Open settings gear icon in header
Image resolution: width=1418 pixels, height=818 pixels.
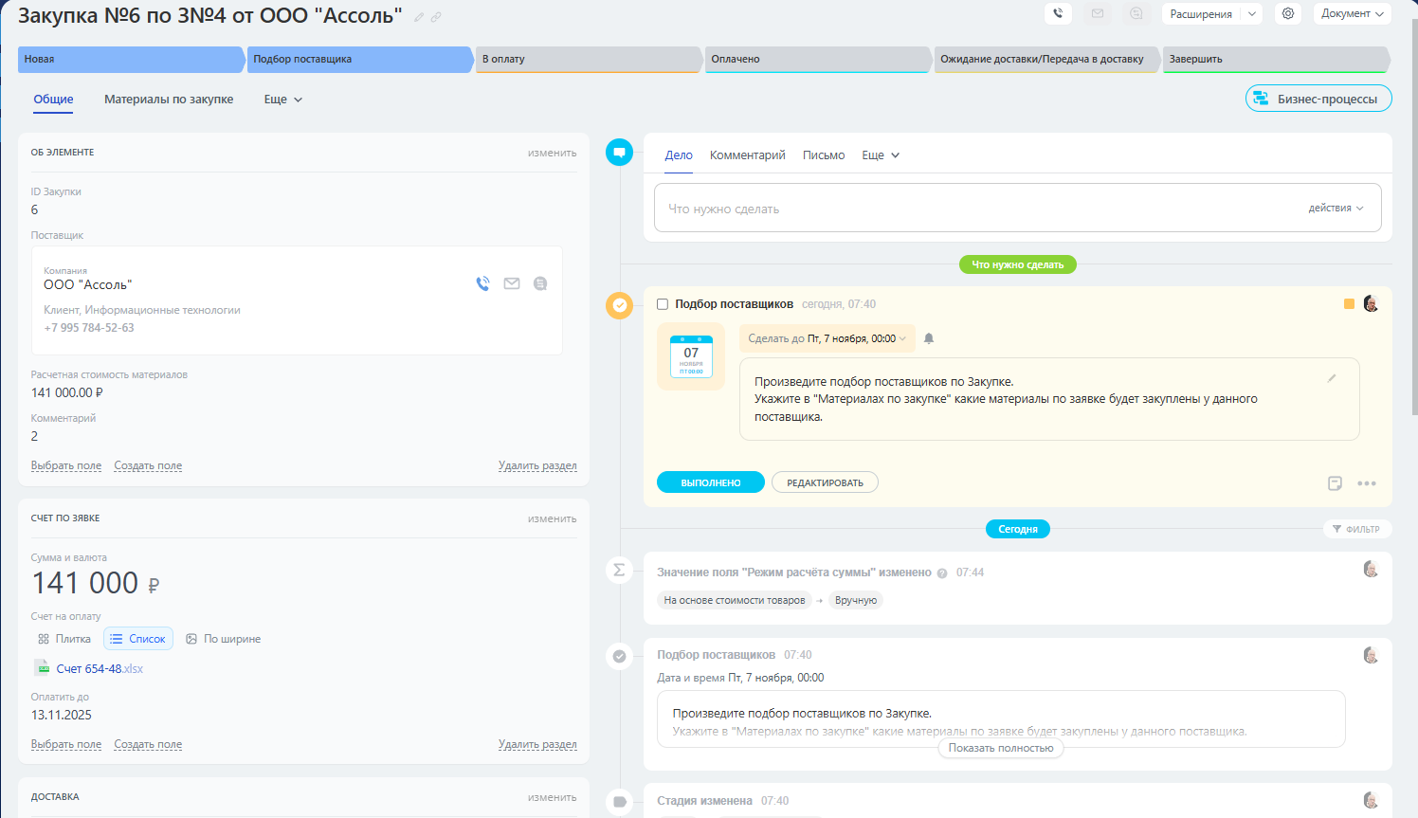pyautogui.click(x=1287, y=13)
